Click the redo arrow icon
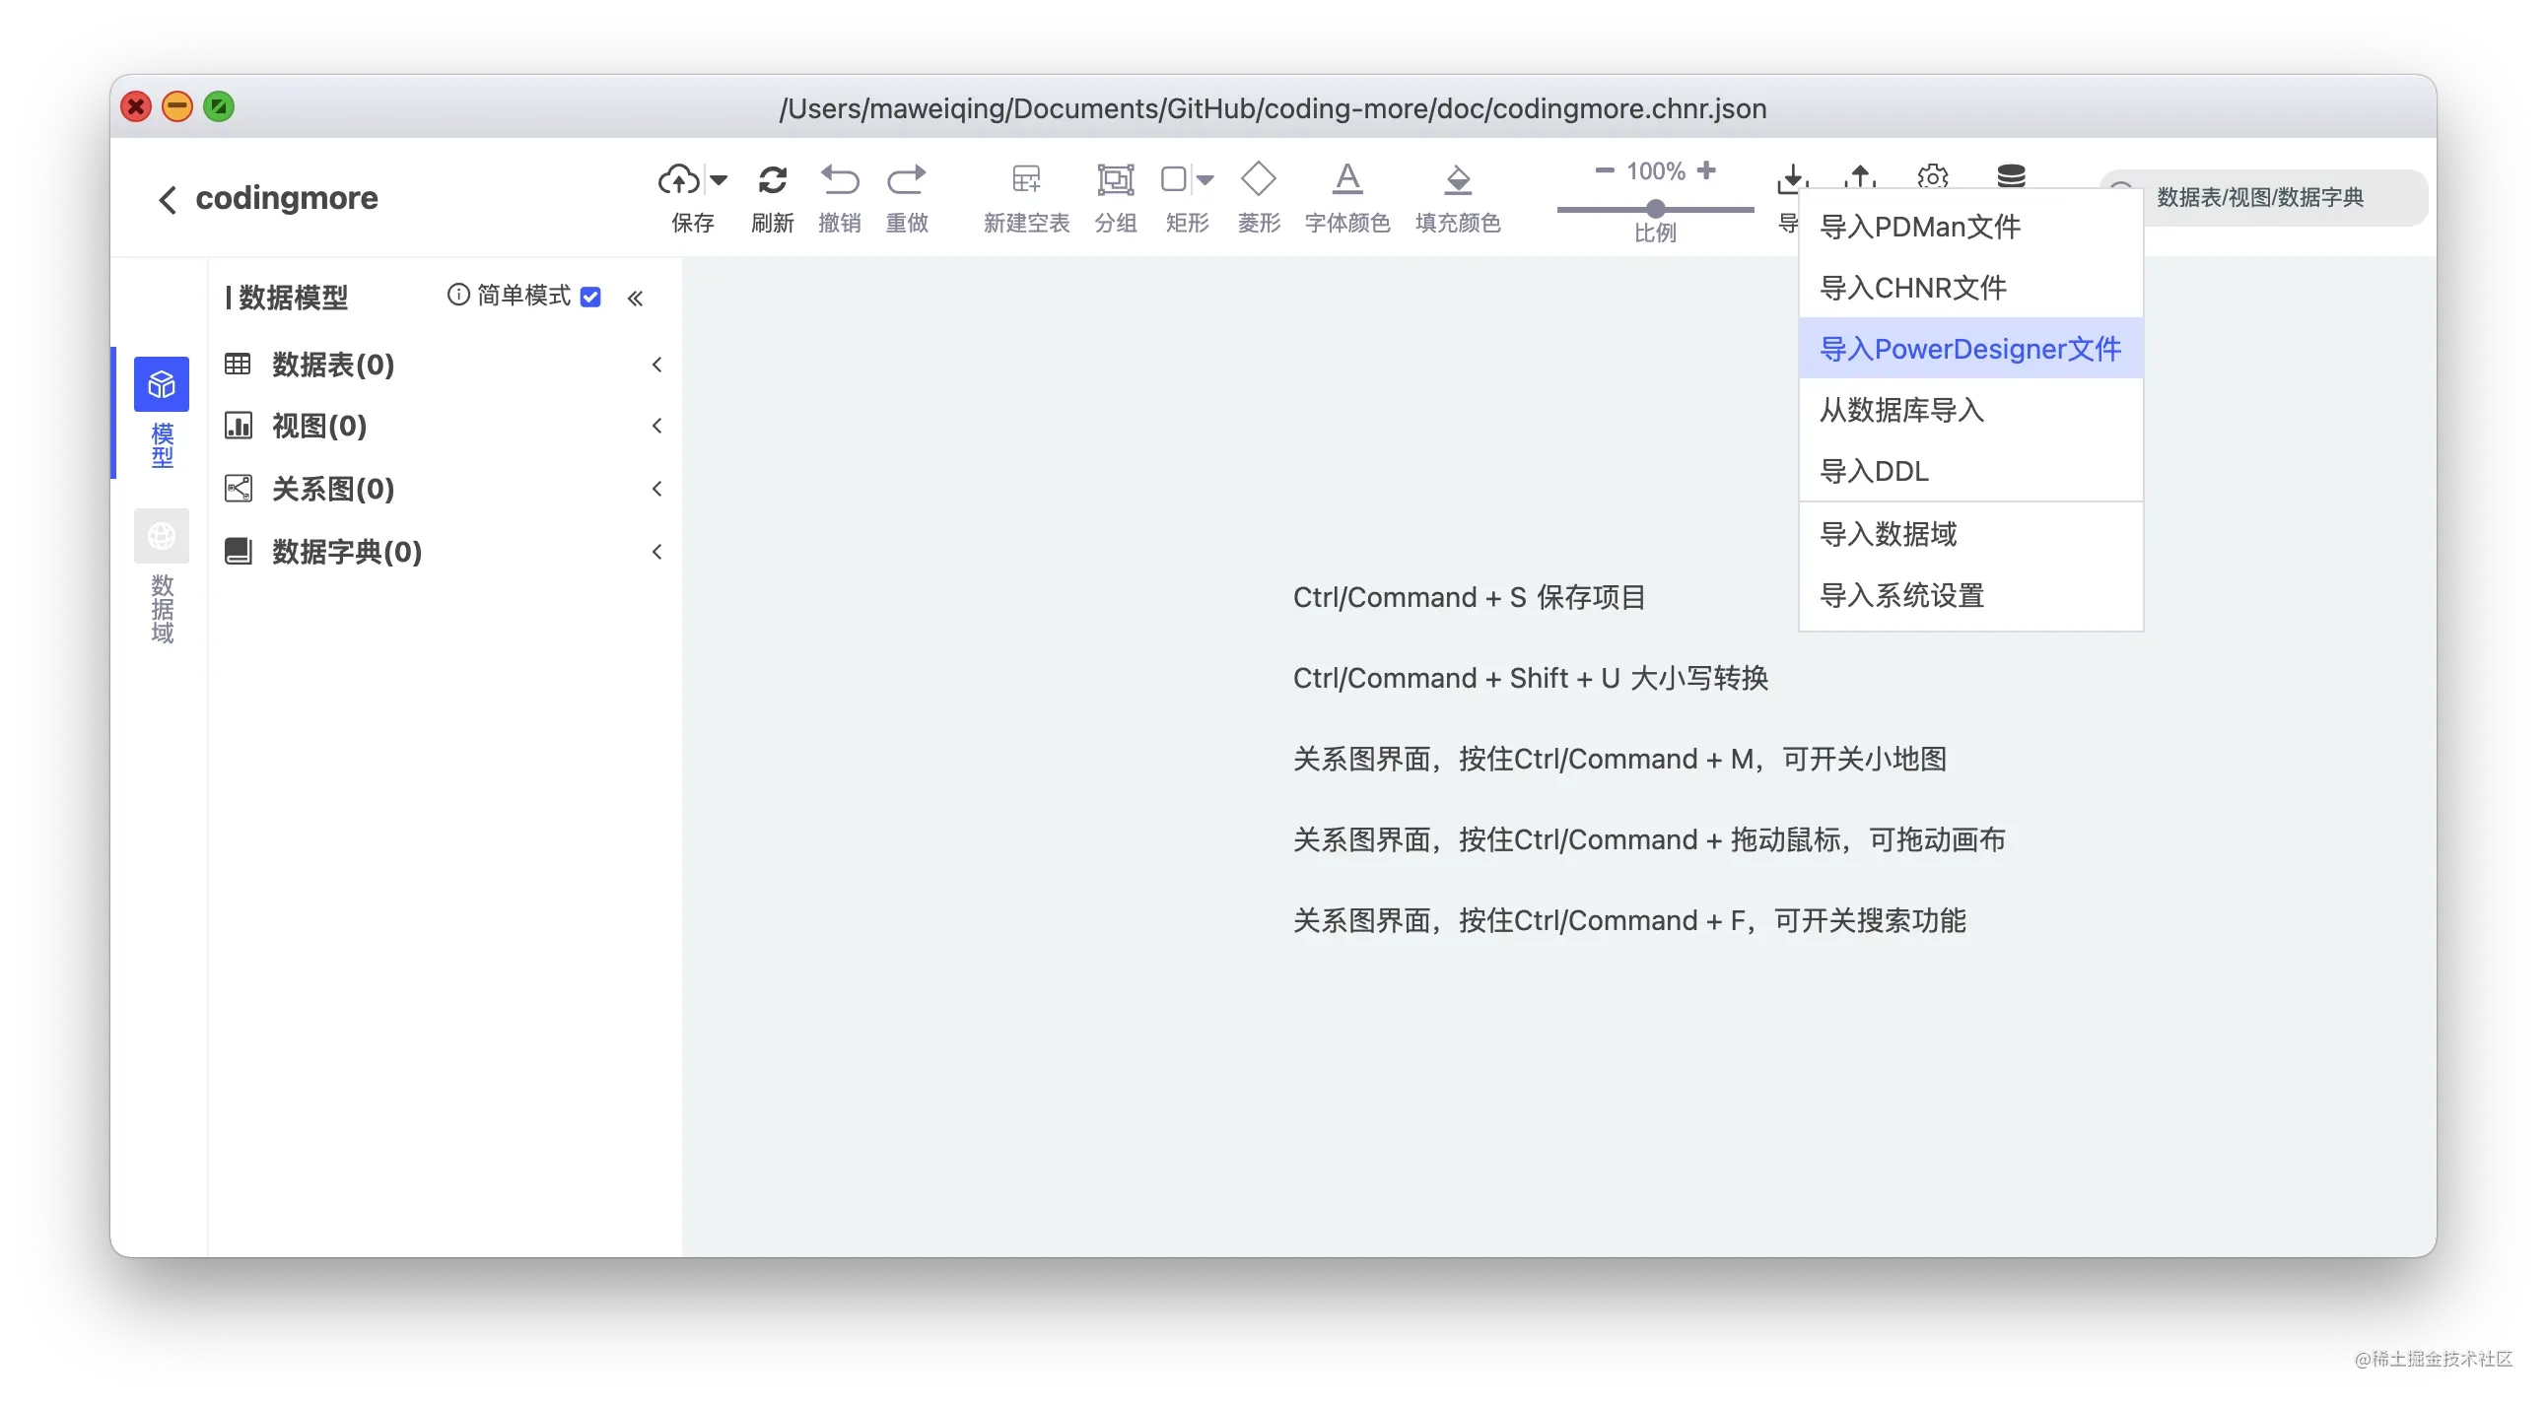Screen dimensions: 2547x1403 [x=906, y=179]
